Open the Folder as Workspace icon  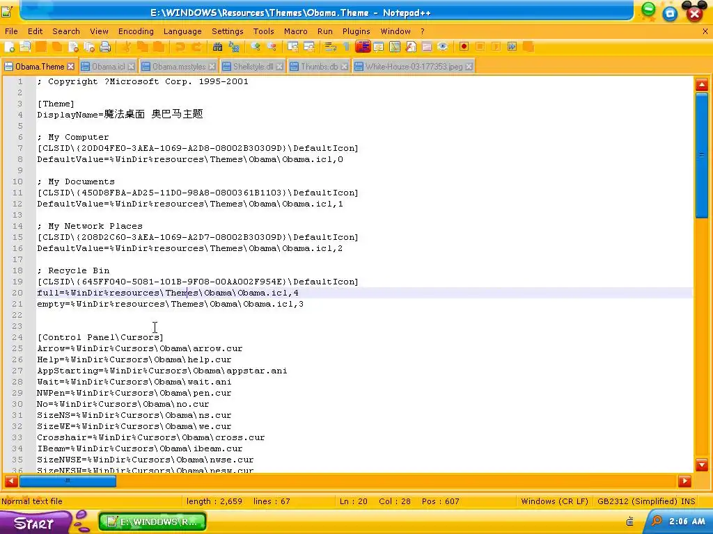pos(427,47)
